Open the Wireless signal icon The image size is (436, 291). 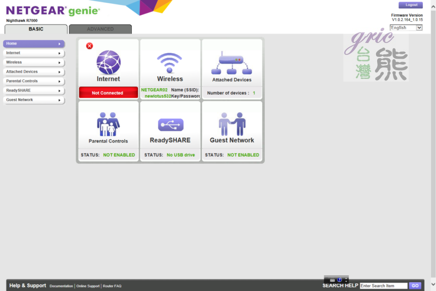[x=169, y=63]
